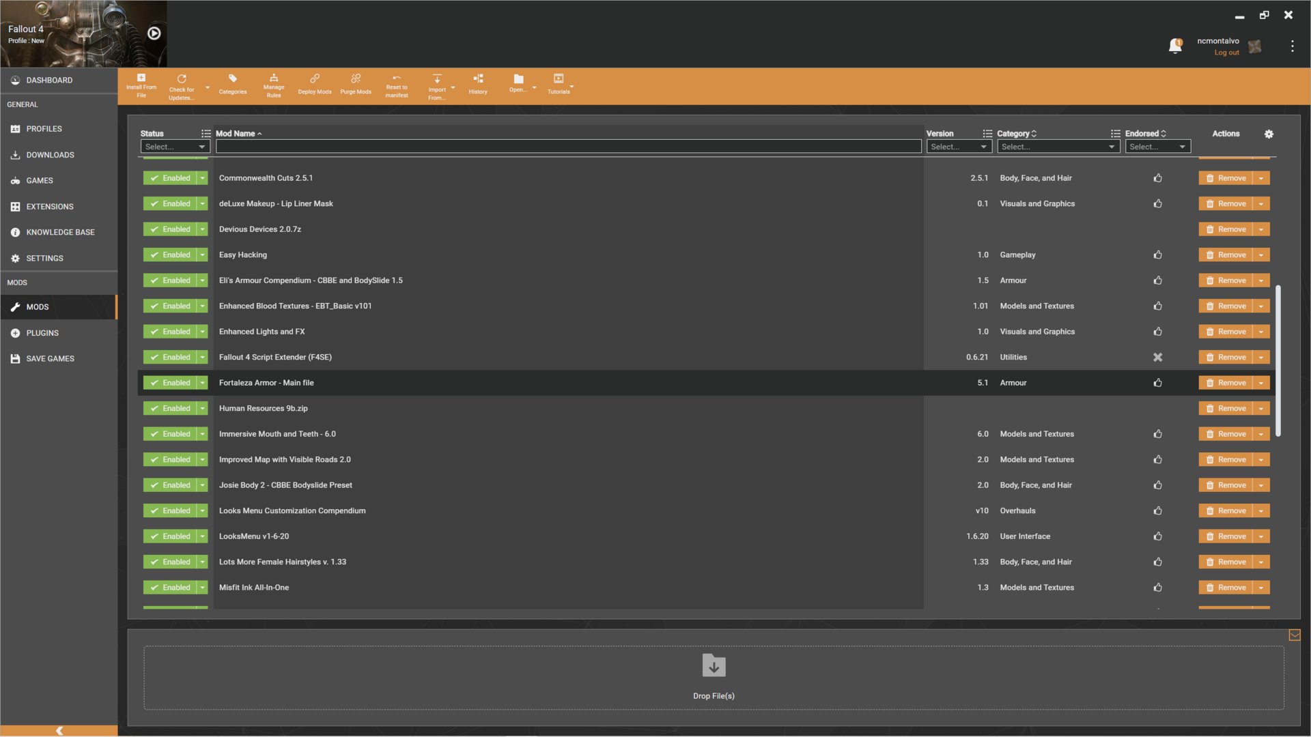Open Categories from the toolbar

[233, 85]
